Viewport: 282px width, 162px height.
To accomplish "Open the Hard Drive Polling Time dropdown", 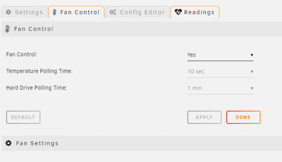I will pos(220,88).
